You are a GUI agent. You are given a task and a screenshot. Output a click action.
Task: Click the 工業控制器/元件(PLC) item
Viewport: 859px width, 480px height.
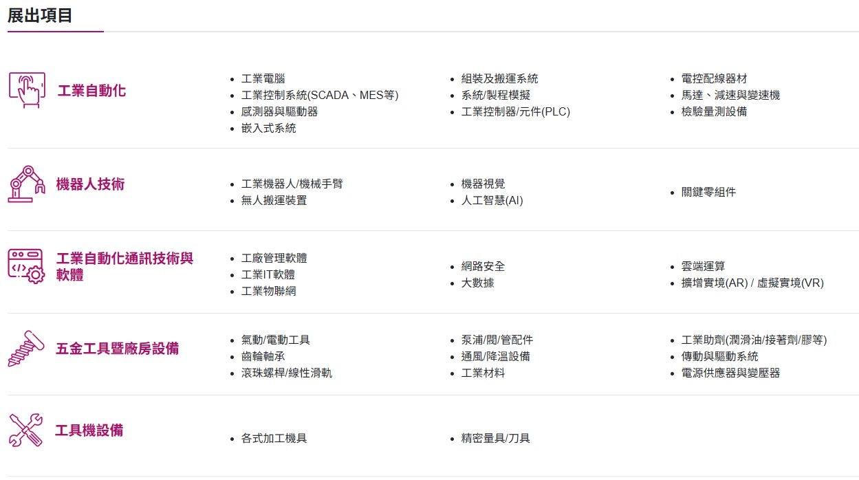[515, 111]
